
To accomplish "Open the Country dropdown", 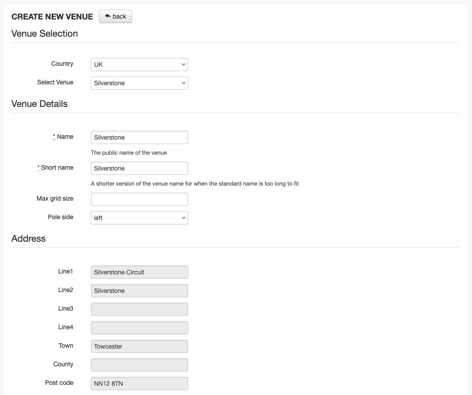I will pos(140,65).
